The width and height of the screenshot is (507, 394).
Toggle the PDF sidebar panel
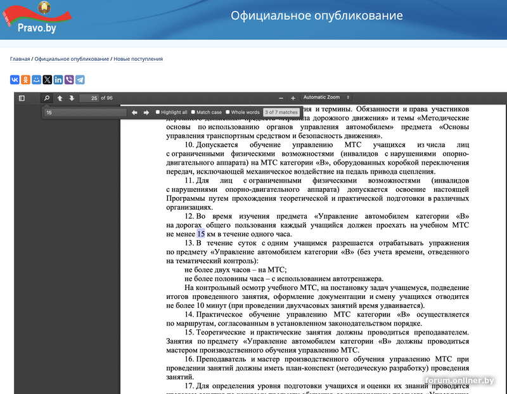(22, 98)
